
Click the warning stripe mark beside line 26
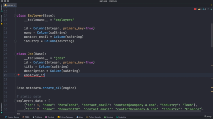tap(212, 66)
